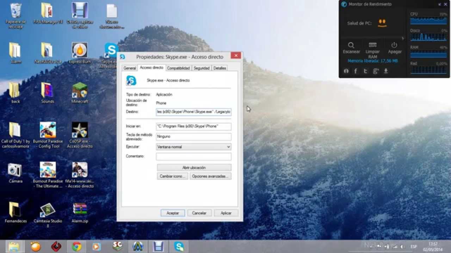Screen dimensions: 451x253
Task: Click the ESP language indicator in tray
Action: point(414,247)
